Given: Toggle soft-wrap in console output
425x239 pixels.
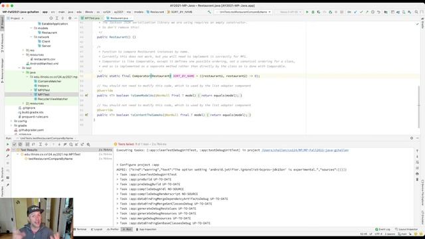Looking at the screenshot, I should pos(417,162).
